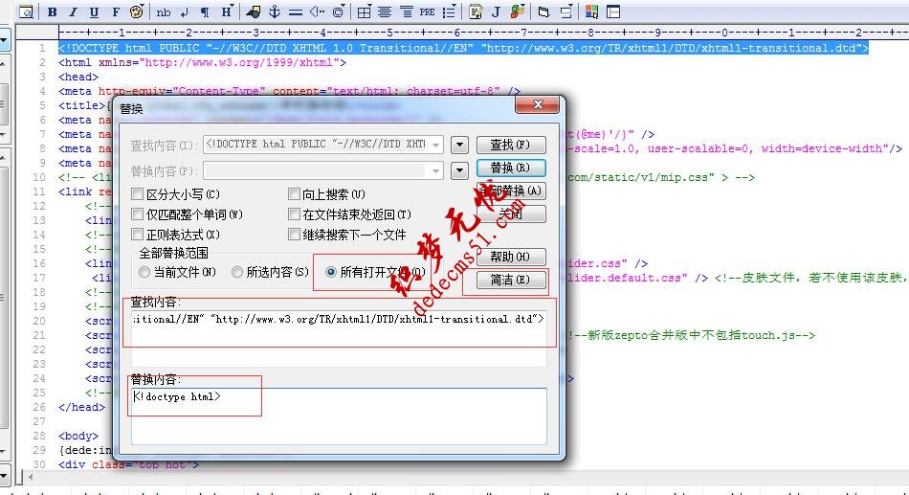Screen dimensions: 909x495
Task: Tick the 向上搜索(U) checkbox
Action: pos(294,193)
